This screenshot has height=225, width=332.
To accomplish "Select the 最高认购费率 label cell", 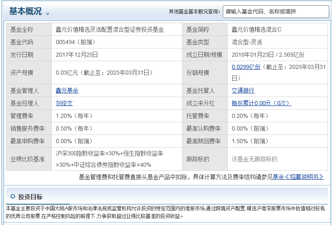I will [x=205, y=129].
